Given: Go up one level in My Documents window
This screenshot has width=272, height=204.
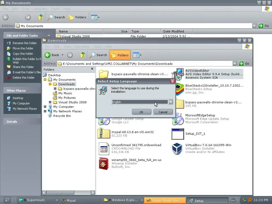Looking at the screenshot, I should [x=41, y=17].
